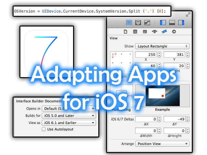Click the Interface Builder Document heading
The width and height of the screenshot is (207, 155).
39,101
